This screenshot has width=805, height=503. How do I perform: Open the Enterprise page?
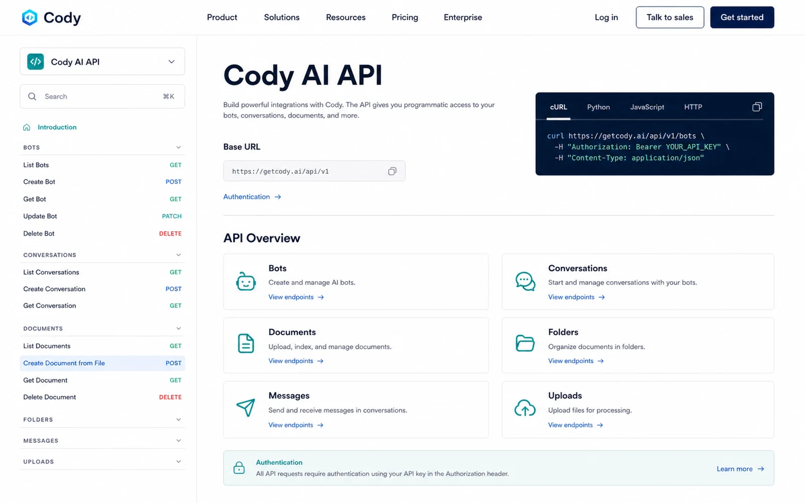[x=463, y=18]
